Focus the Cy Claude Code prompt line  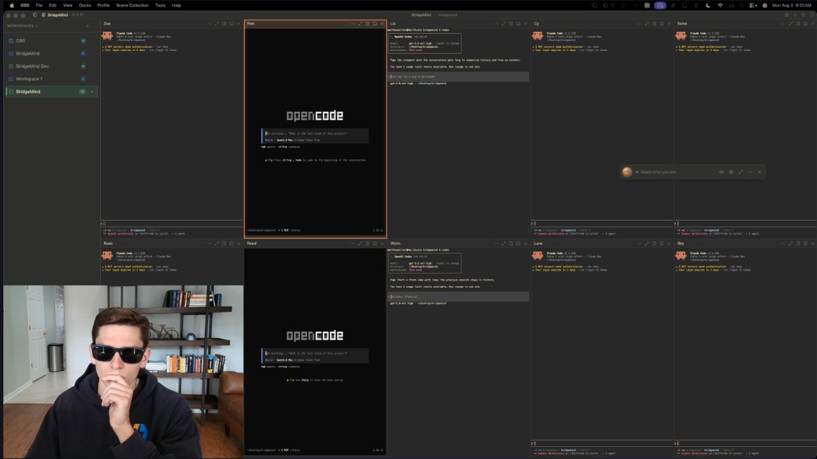click(x=603, y=224)
